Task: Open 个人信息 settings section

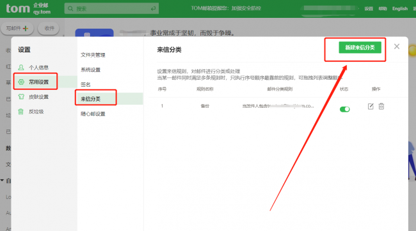Action: pyautogui.click(x=38, y=68)
